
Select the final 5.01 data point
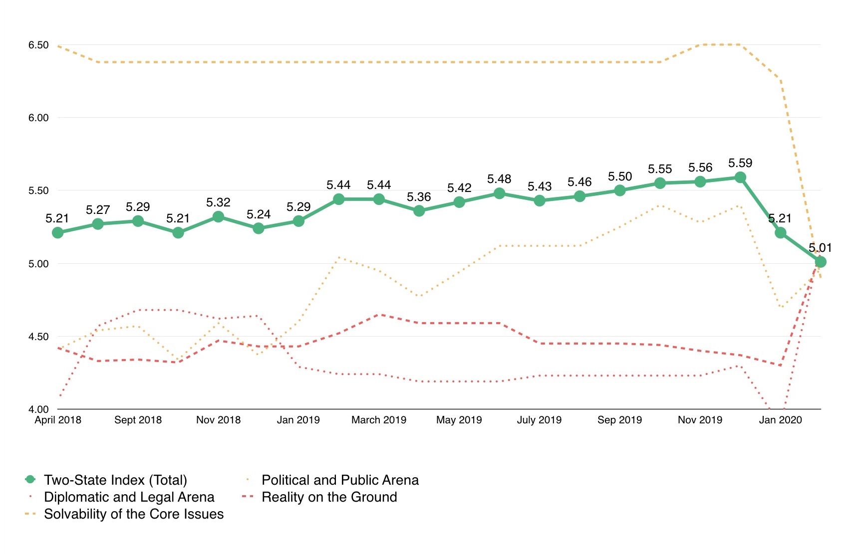coord(821,262)
